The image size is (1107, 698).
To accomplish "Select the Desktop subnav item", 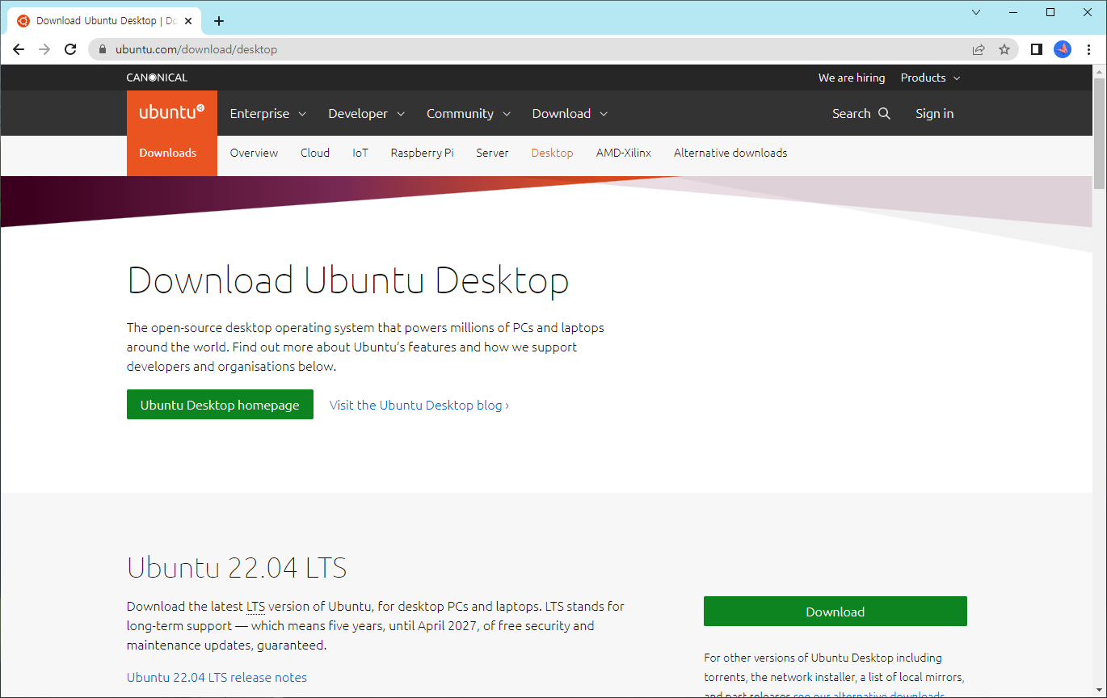I will (x=552, y=153).
